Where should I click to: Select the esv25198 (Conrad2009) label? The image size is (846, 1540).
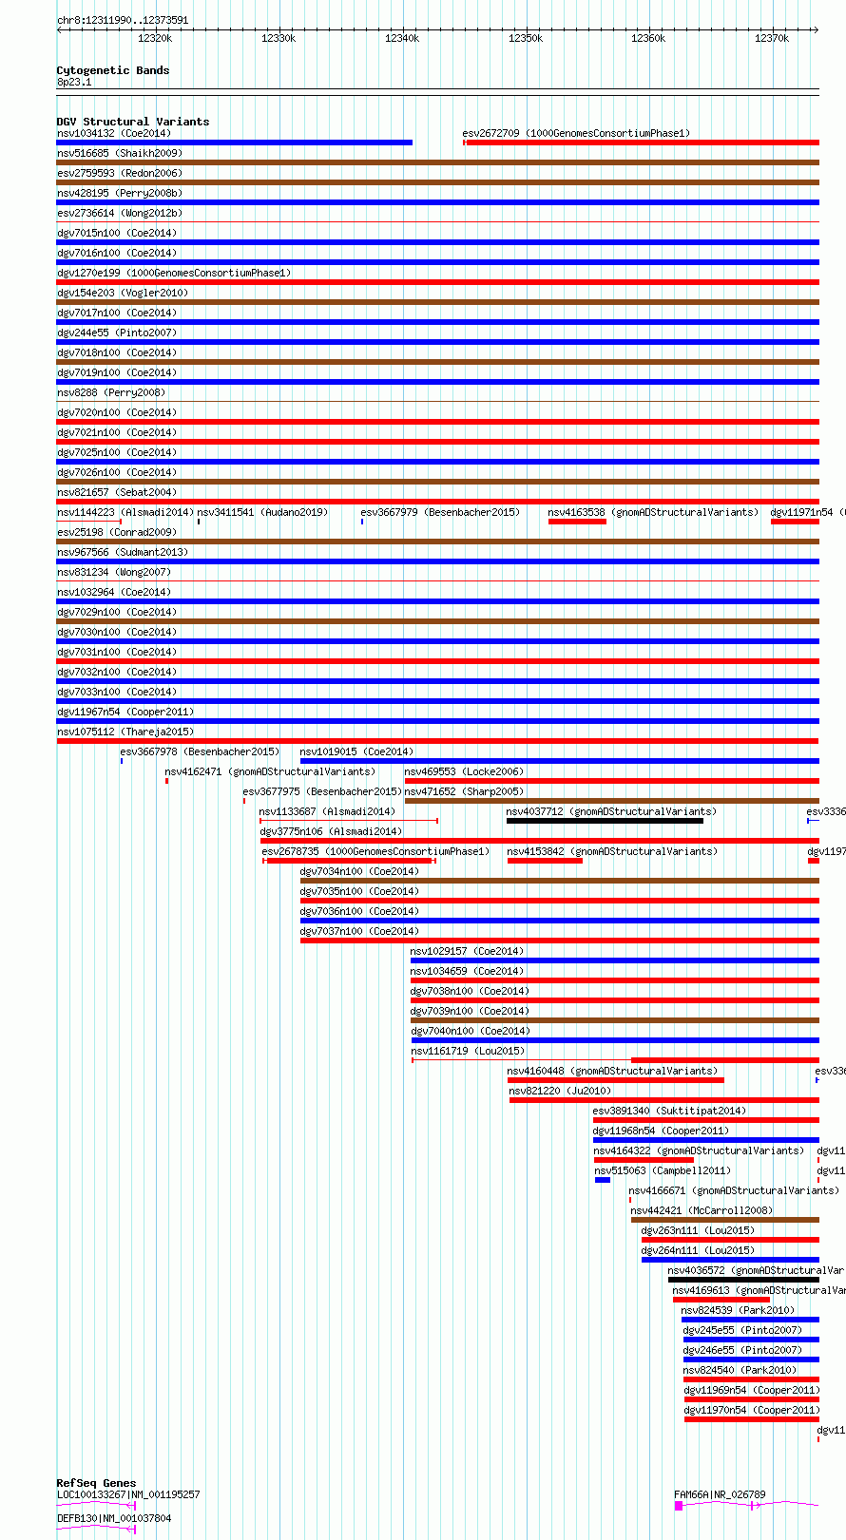click(x=117, y=532)
